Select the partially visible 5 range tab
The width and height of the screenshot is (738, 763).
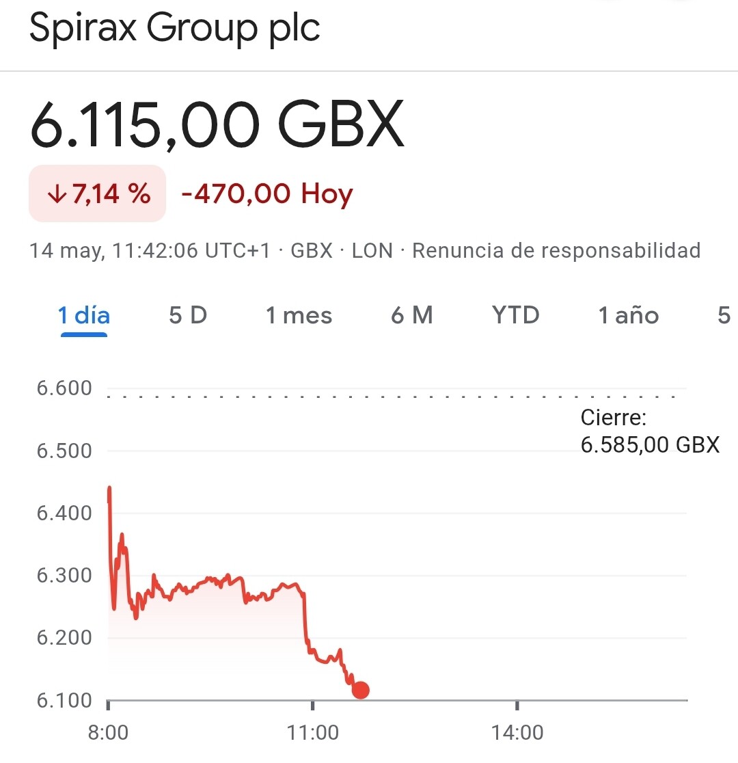click(724, 315)
